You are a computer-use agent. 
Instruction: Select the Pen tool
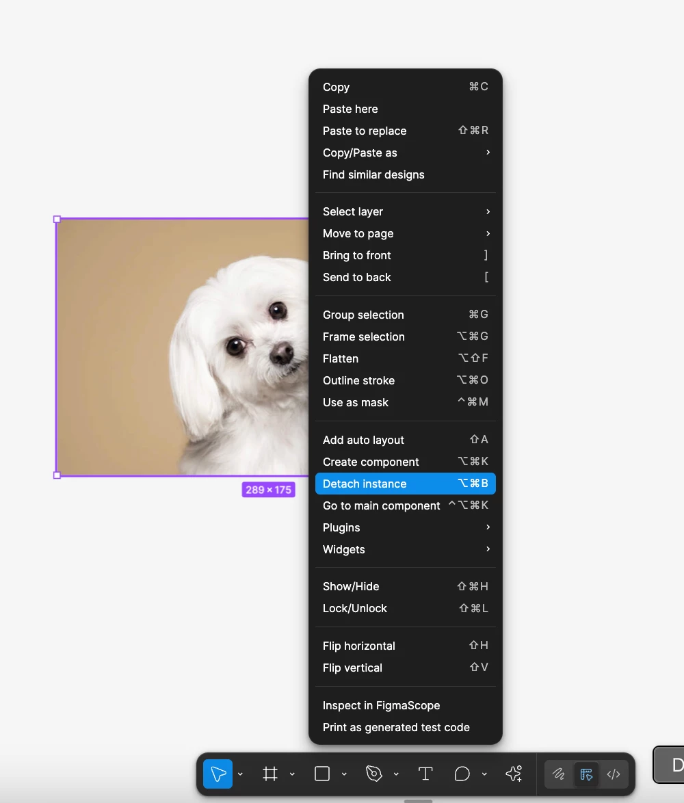click(x=373, y=774)
